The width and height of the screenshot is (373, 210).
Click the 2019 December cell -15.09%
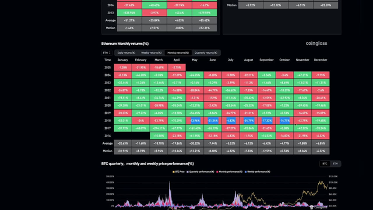[321, 113]
